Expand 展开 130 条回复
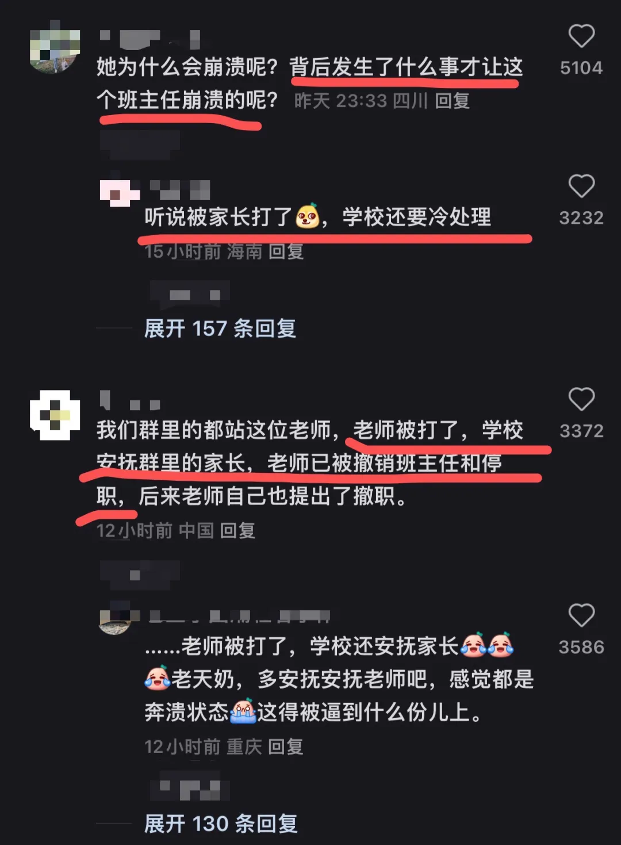 click(x=220, y=823)
